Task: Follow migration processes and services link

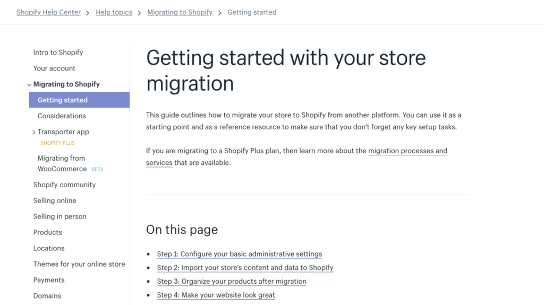Action: [407, 151]
